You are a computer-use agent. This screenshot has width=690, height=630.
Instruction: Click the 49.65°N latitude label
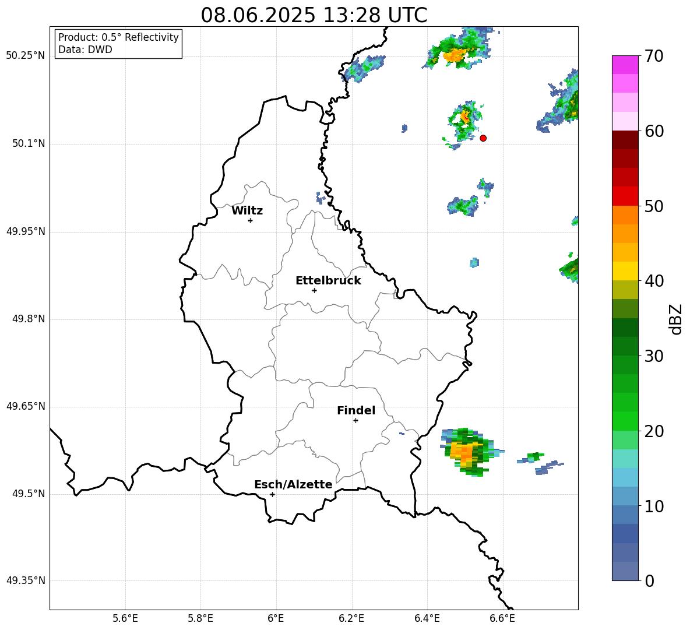[x=26, y=406]
